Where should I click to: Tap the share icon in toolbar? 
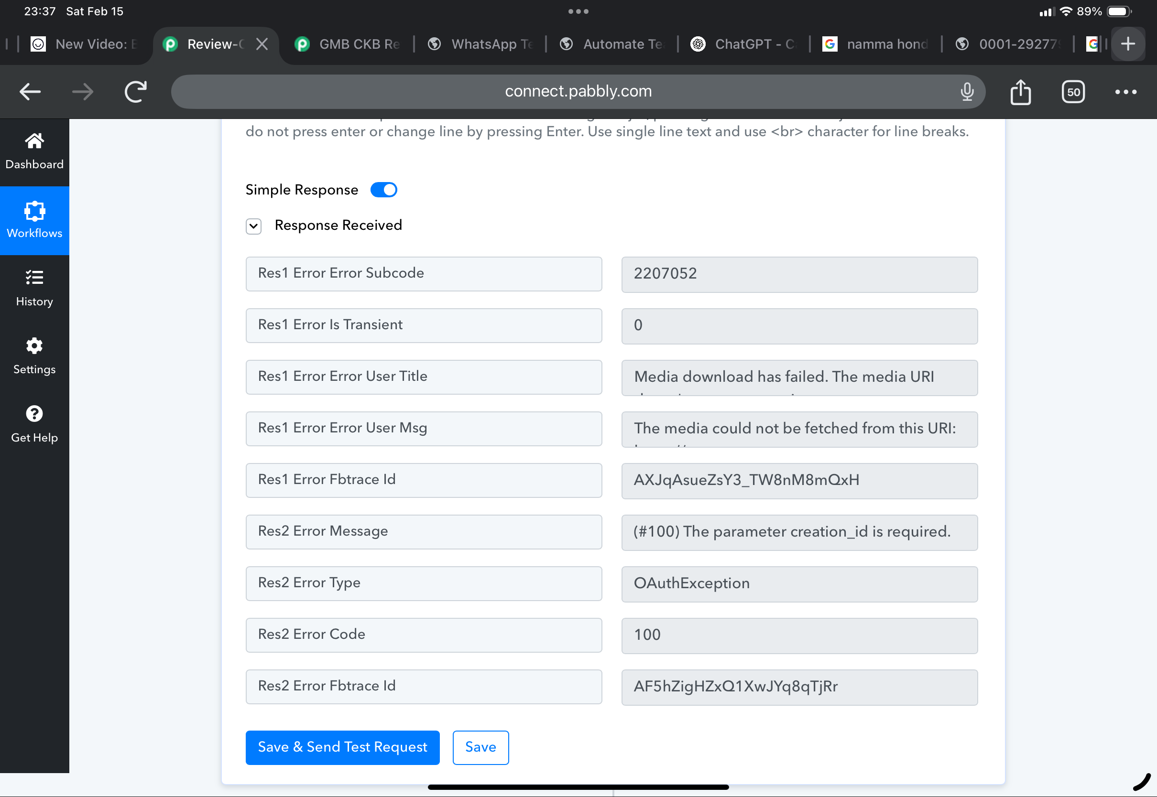[1020, 92]
